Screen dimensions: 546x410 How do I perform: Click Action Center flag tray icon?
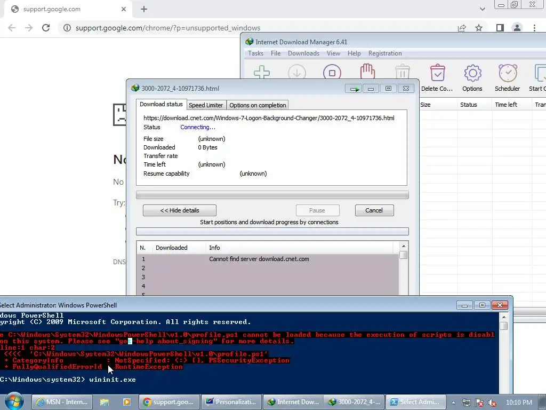(479, 403)
